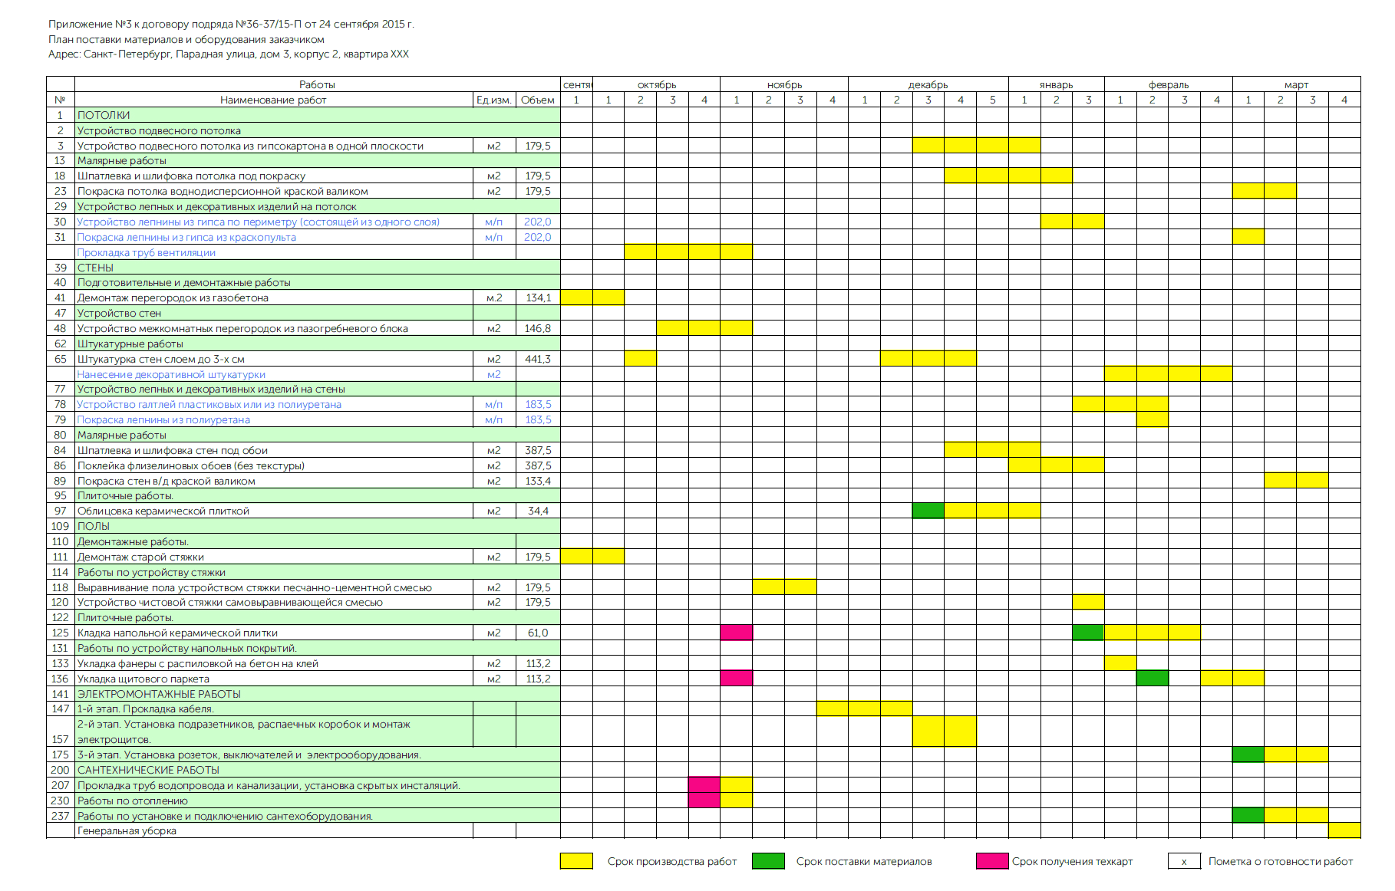Select the yellow cell in 'Укладка фанеры' row
This screenshot has width=1395, height=891.
[1120, 663]
